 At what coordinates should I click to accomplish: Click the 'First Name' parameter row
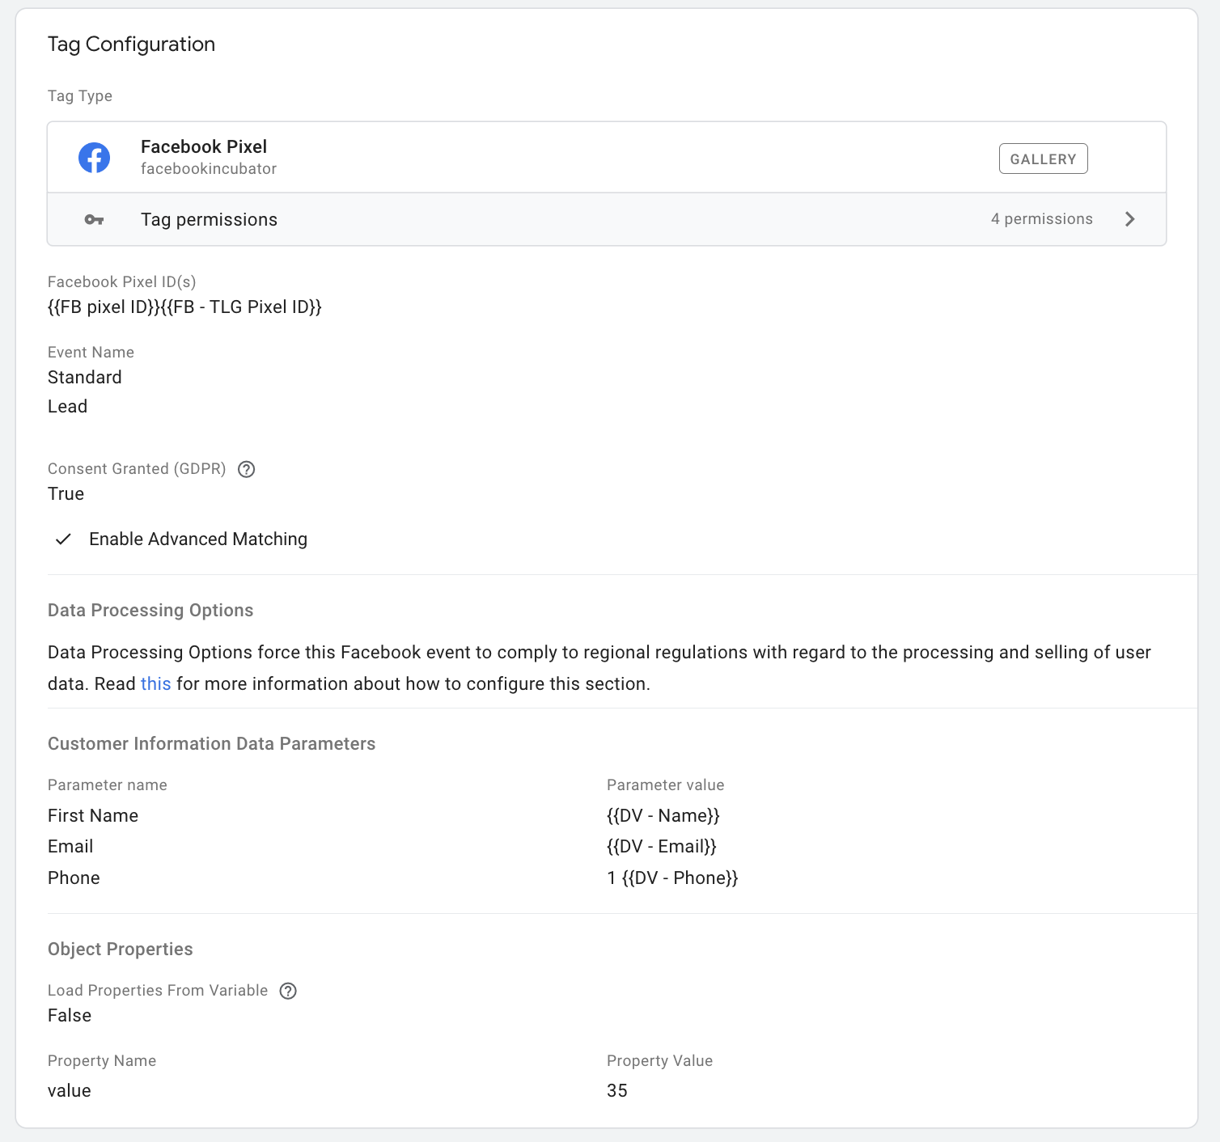93,816
